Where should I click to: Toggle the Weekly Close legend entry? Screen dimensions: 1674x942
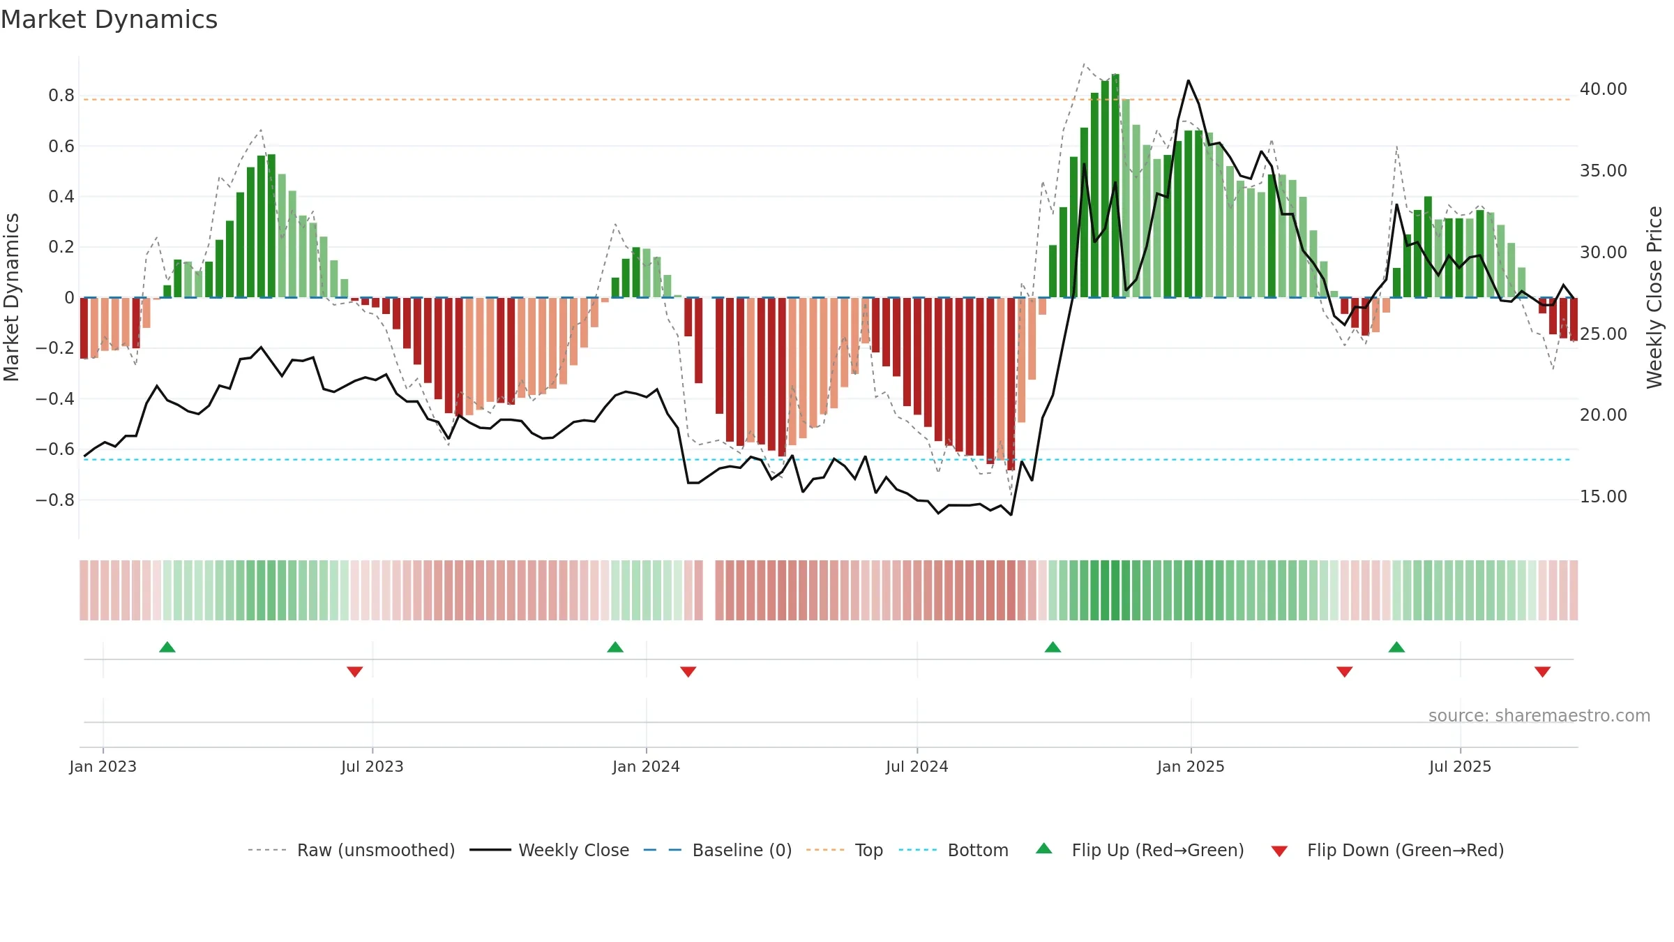[550, 850]
